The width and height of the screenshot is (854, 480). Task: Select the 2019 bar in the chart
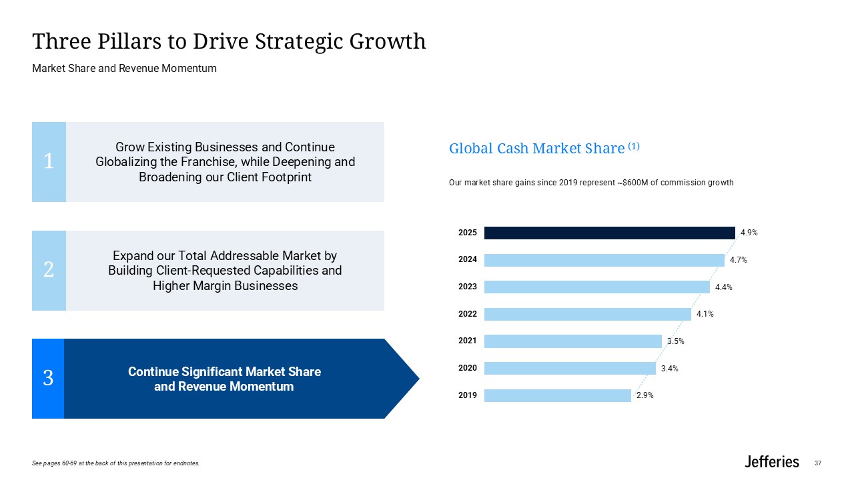[x=557, y=395]
